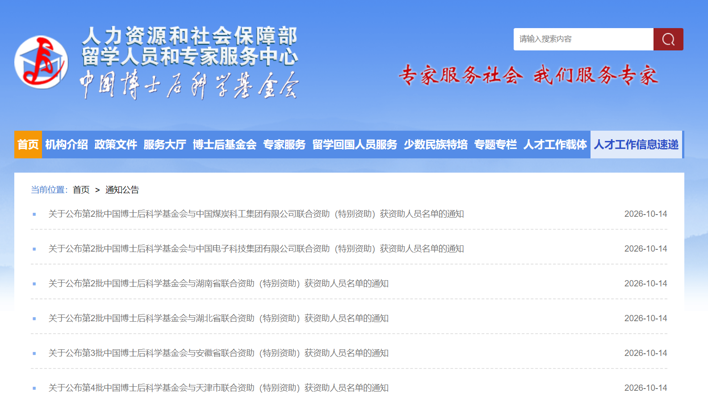Open the 第3批 安徽省联合资助 notice link
708x393 pixels.
pos(218,353)
